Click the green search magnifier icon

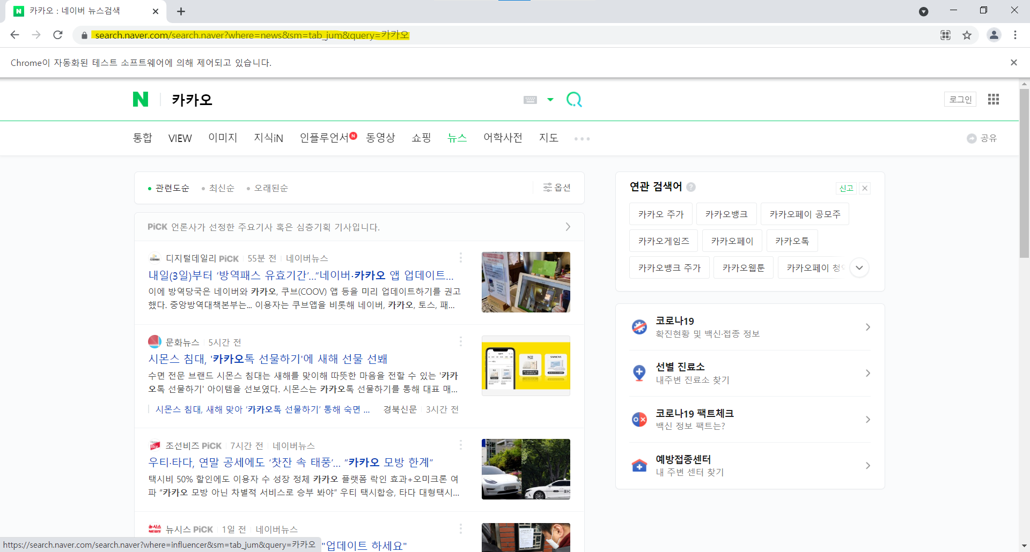[574, 100]
